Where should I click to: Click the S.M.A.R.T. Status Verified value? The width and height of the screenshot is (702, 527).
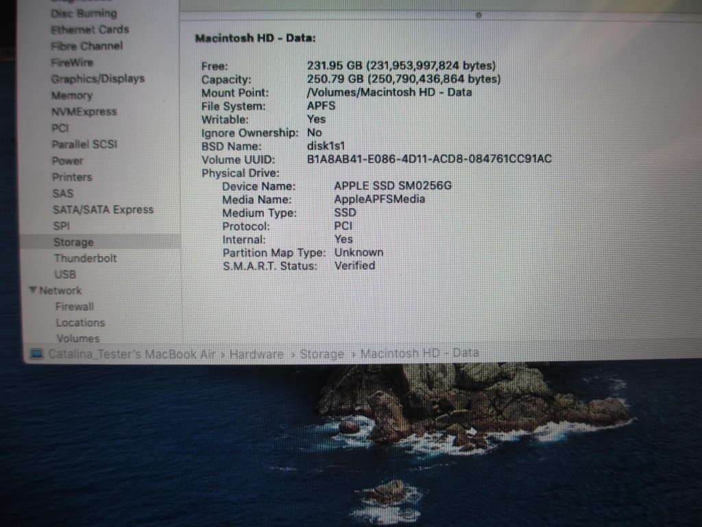tap(354, 266)
